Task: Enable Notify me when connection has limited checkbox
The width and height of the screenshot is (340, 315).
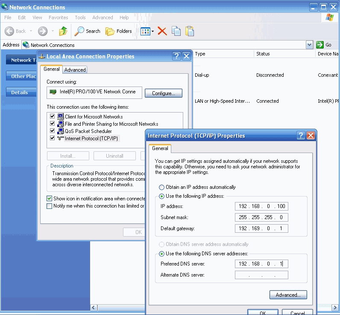Action: (50, 206)
